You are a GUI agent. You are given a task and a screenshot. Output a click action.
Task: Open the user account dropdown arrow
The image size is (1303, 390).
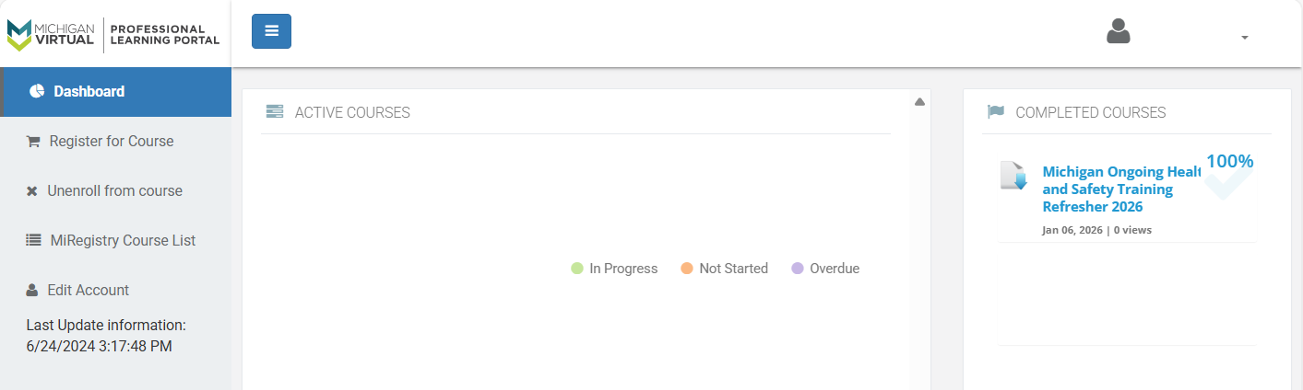tap(1245, 38)
